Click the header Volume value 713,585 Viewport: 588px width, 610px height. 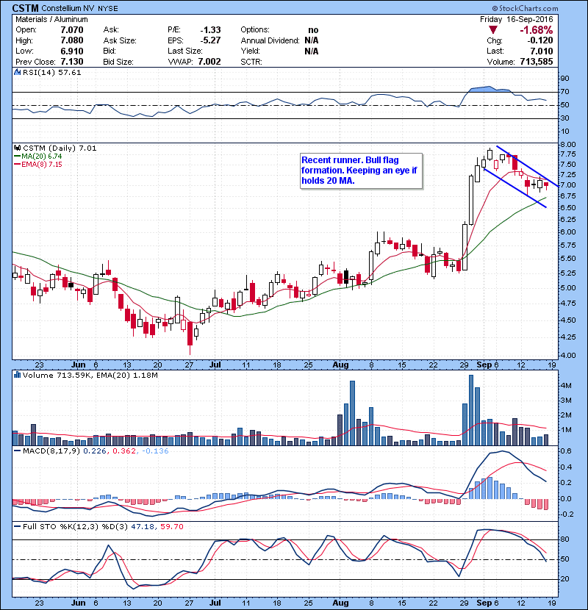coord(537,62)
